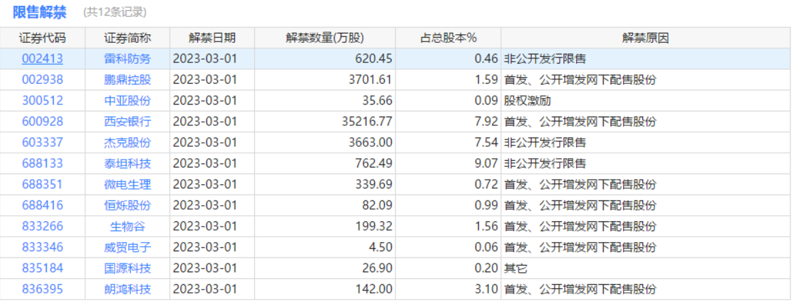Select unlock quantity 4.50
796x303 pixels.
click(380, 247)
